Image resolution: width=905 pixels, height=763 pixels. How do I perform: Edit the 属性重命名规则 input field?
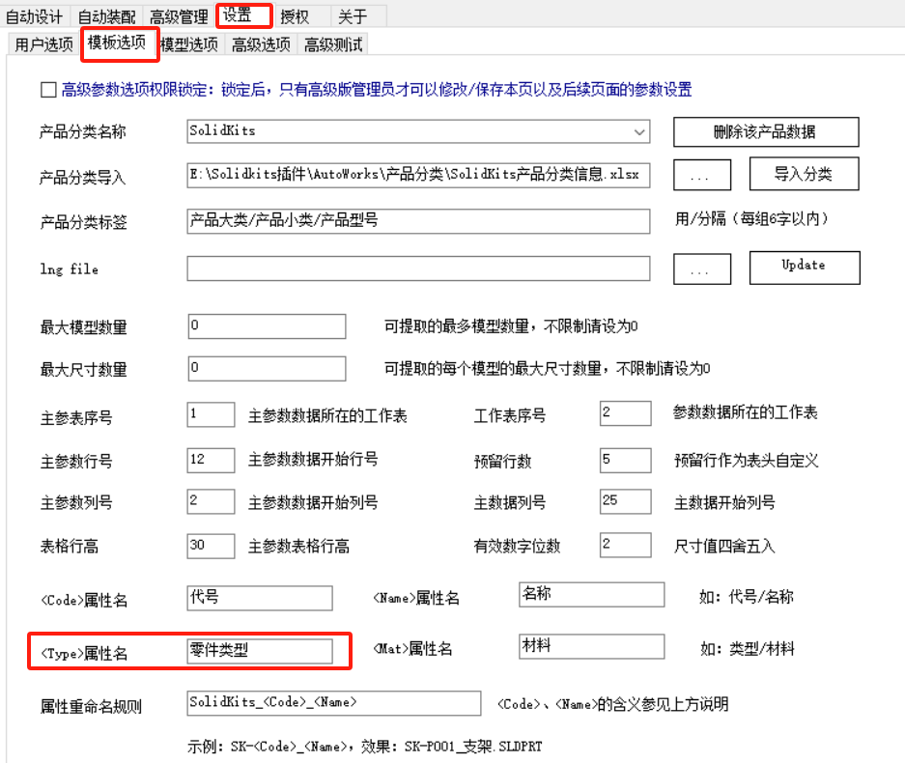pos(335,703)
